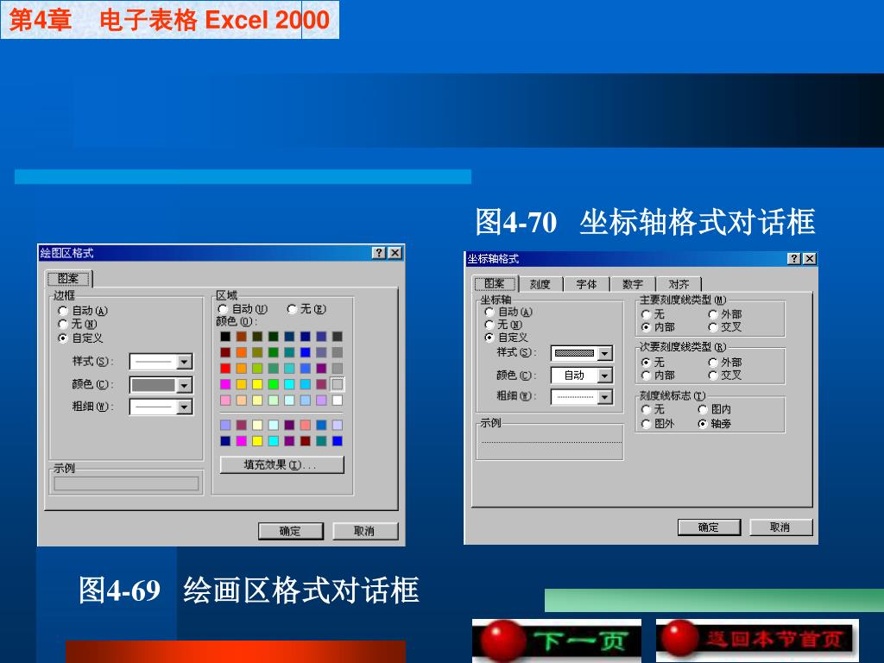
Task: Choose 图外 for 刻度线标志
Action: pos(647,423)
